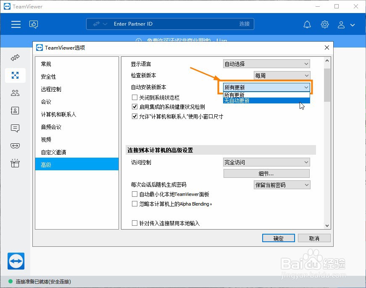
Task: Maximize the TeamViewer main window
Action: [337, 6]
